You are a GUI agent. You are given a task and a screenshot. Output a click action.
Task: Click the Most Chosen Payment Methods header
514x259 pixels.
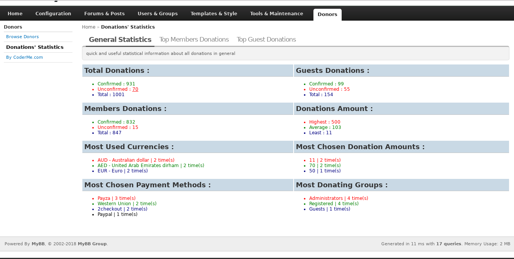(147, 185)
